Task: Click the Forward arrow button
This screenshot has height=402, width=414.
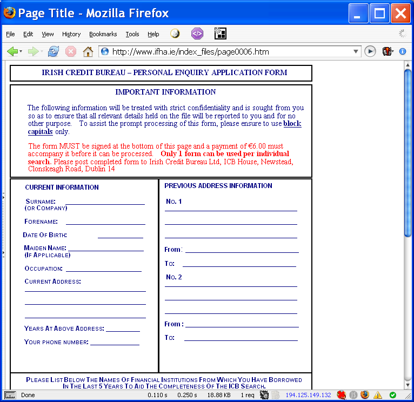Action: tap(33, 51)
